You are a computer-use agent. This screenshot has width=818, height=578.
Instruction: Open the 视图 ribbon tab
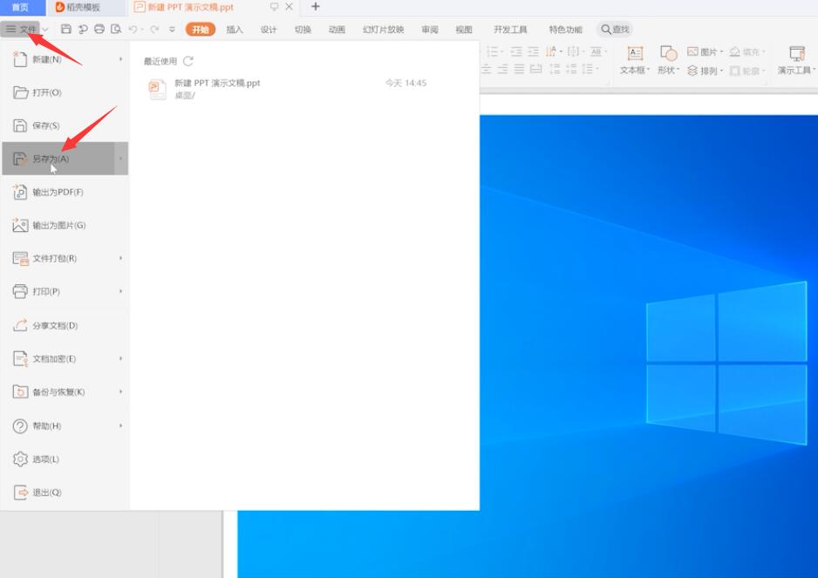[464, 30]
